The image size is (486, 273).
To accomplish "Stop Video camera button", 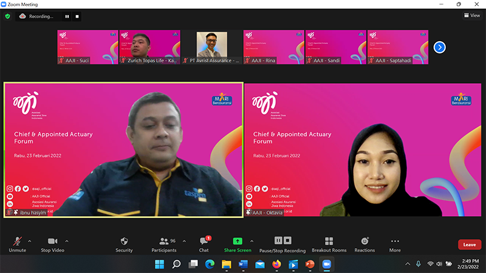I will tap(52, 244).
